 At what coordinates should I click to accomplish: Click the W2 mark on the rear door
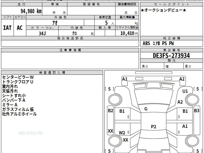pos(122,133)
